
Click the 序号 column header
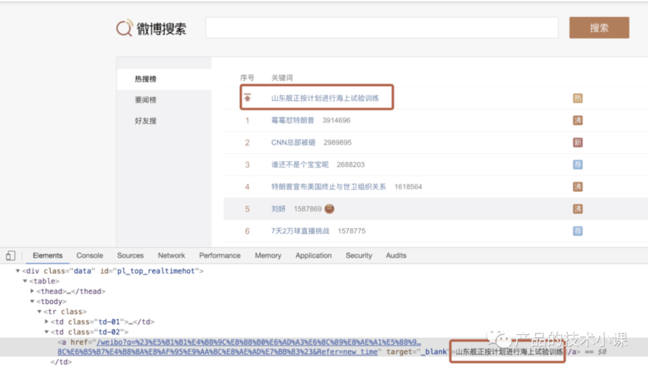[x=247, y=78]
